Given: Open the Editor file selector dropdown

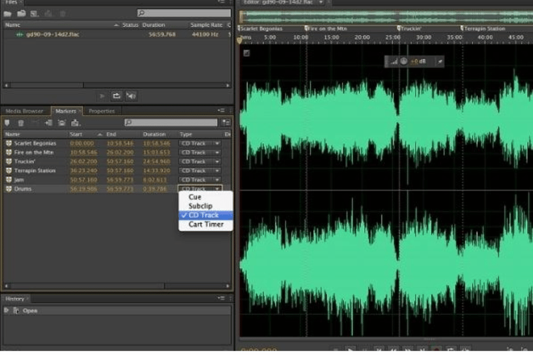Looking at the screenshot, I should 321,3.
